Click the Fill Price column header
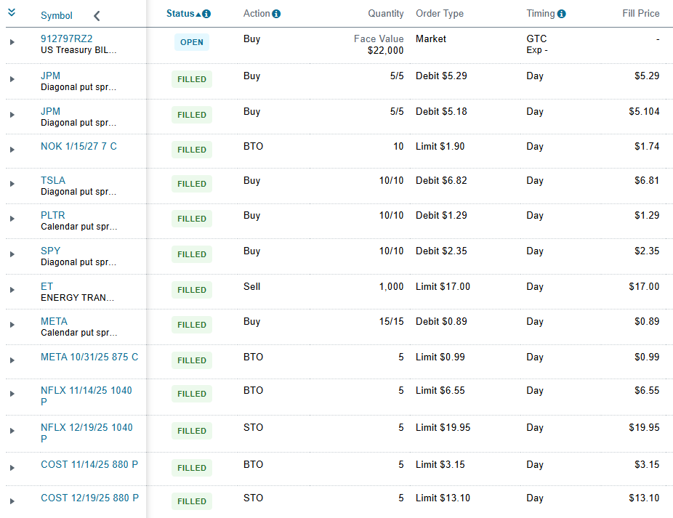This screenshot has width=673, height=518. pyautogui.click(x=641, y=14)
